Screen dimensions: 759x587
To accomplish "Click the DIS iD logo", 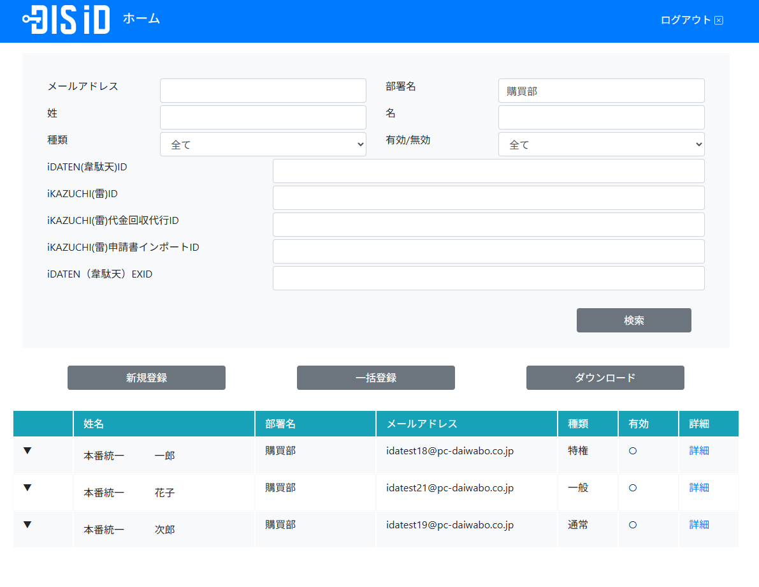I will click(x=66, y=20).
